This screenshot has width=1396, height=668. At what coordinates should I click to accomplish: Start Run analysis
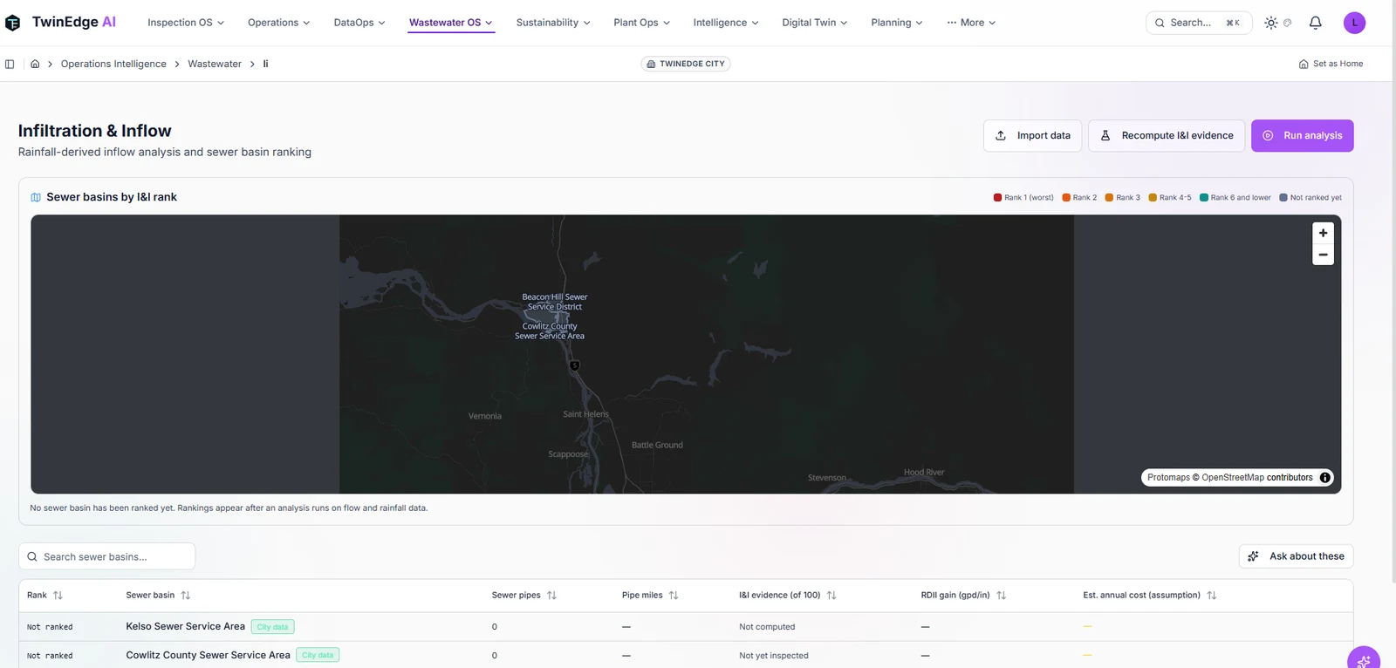click(1303, 136)
